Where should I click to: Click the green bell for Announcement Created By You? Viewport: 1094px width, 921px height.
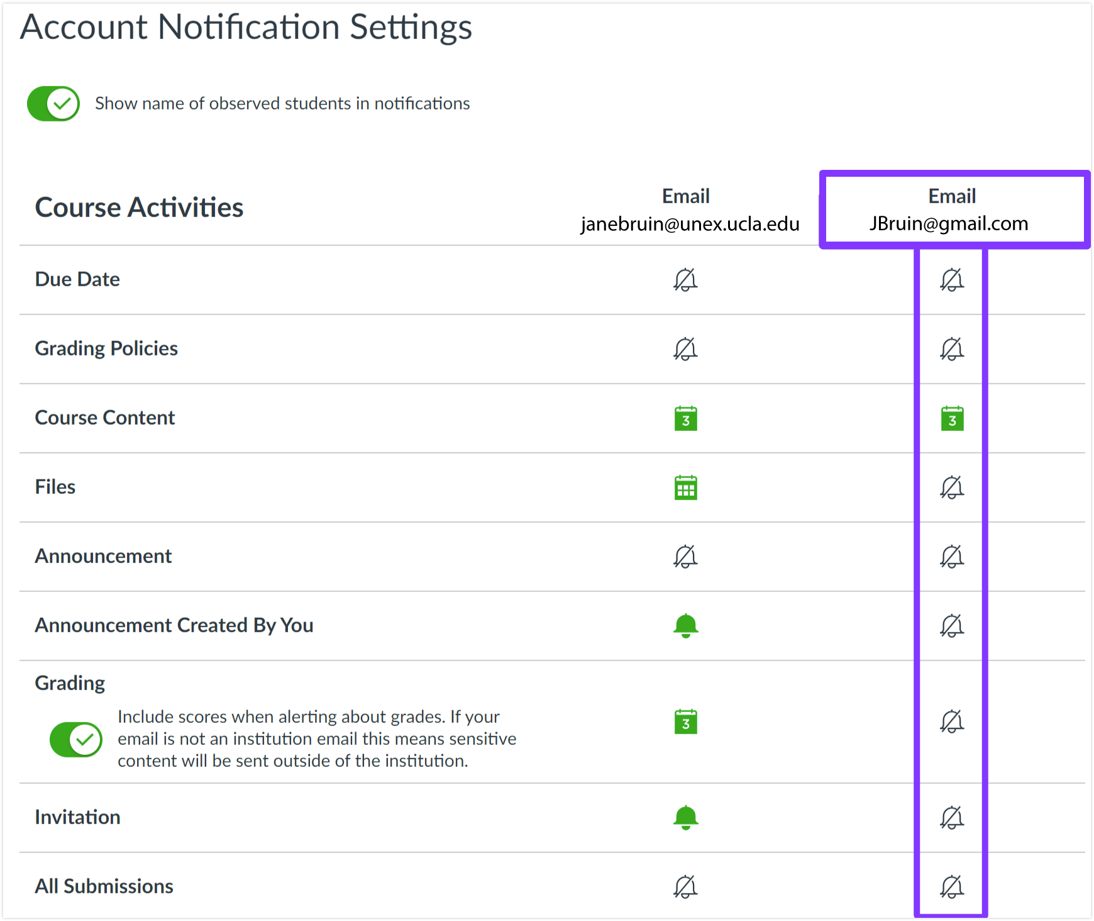(x=686, y=626)
